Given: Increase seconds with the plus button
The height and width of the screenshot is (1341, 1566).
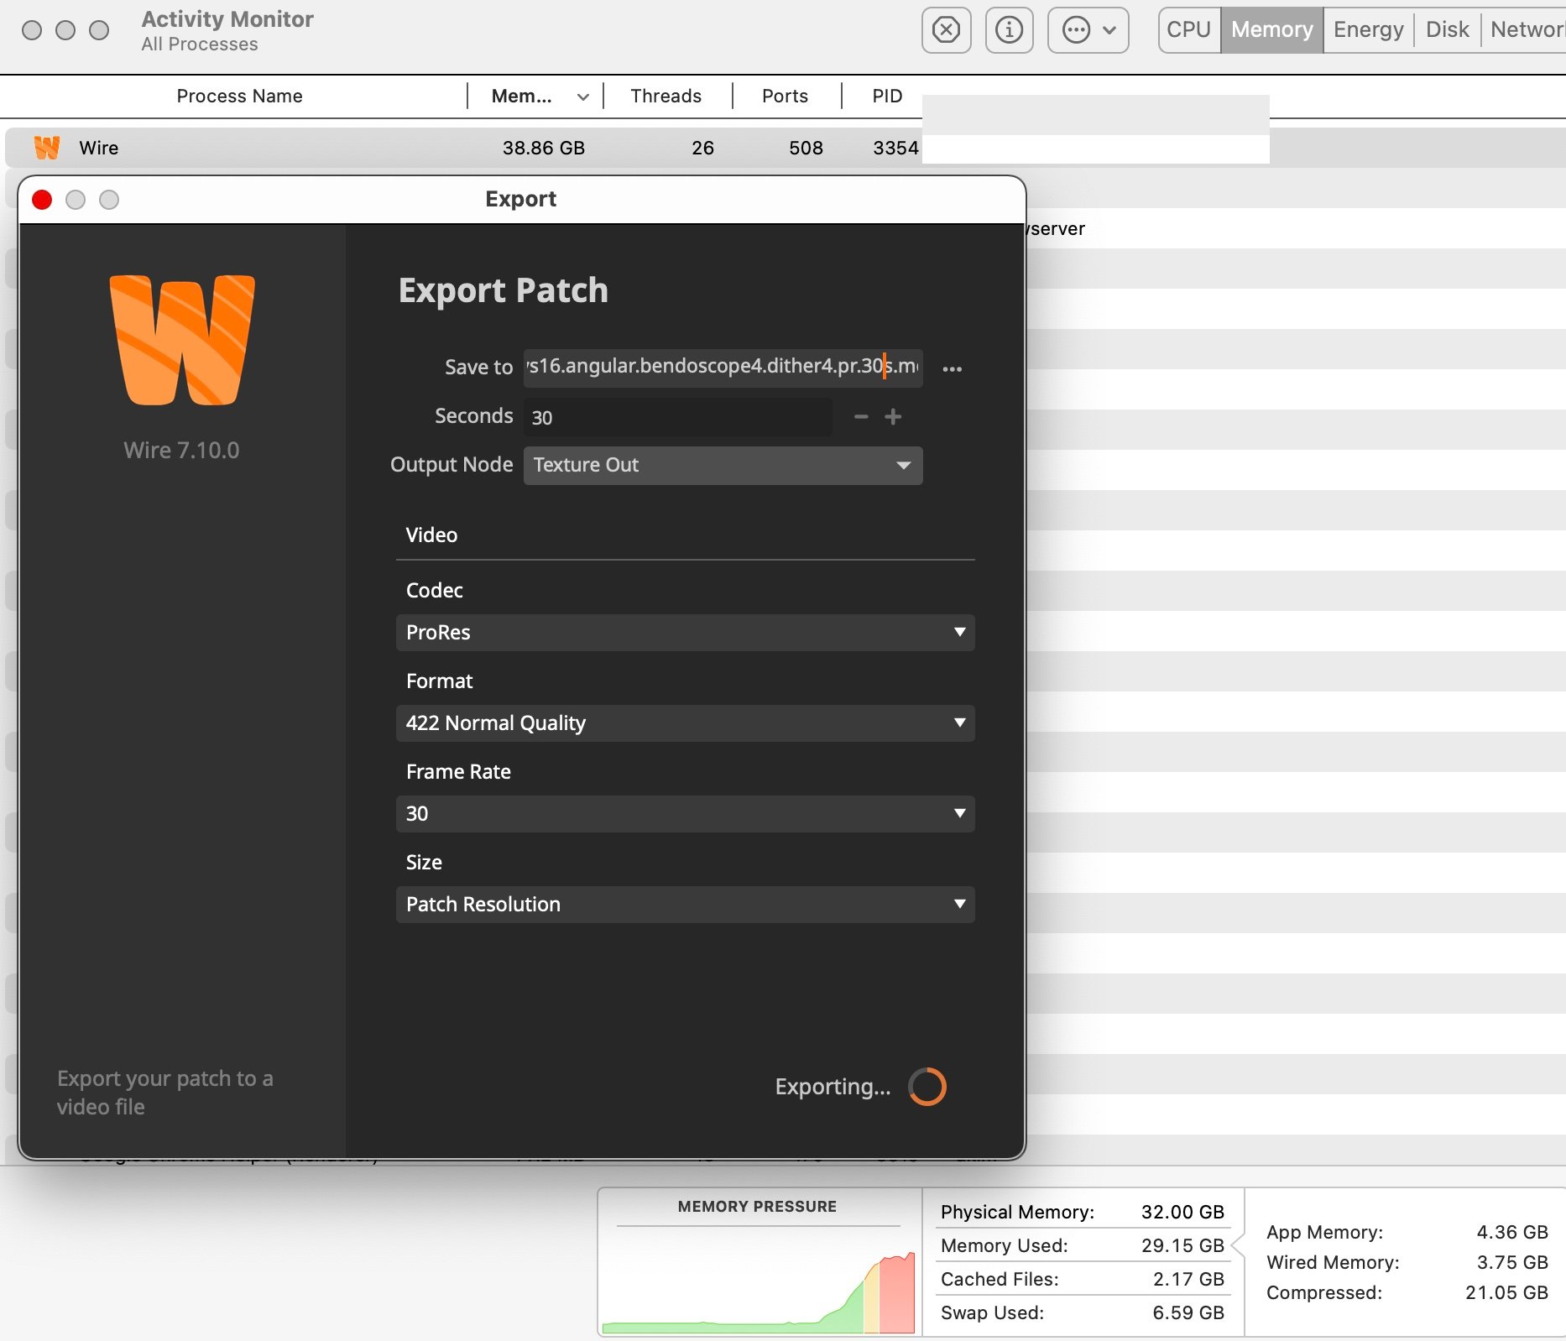Looking at the screenshot, I should pyautogui.click(x=893, y=417).
